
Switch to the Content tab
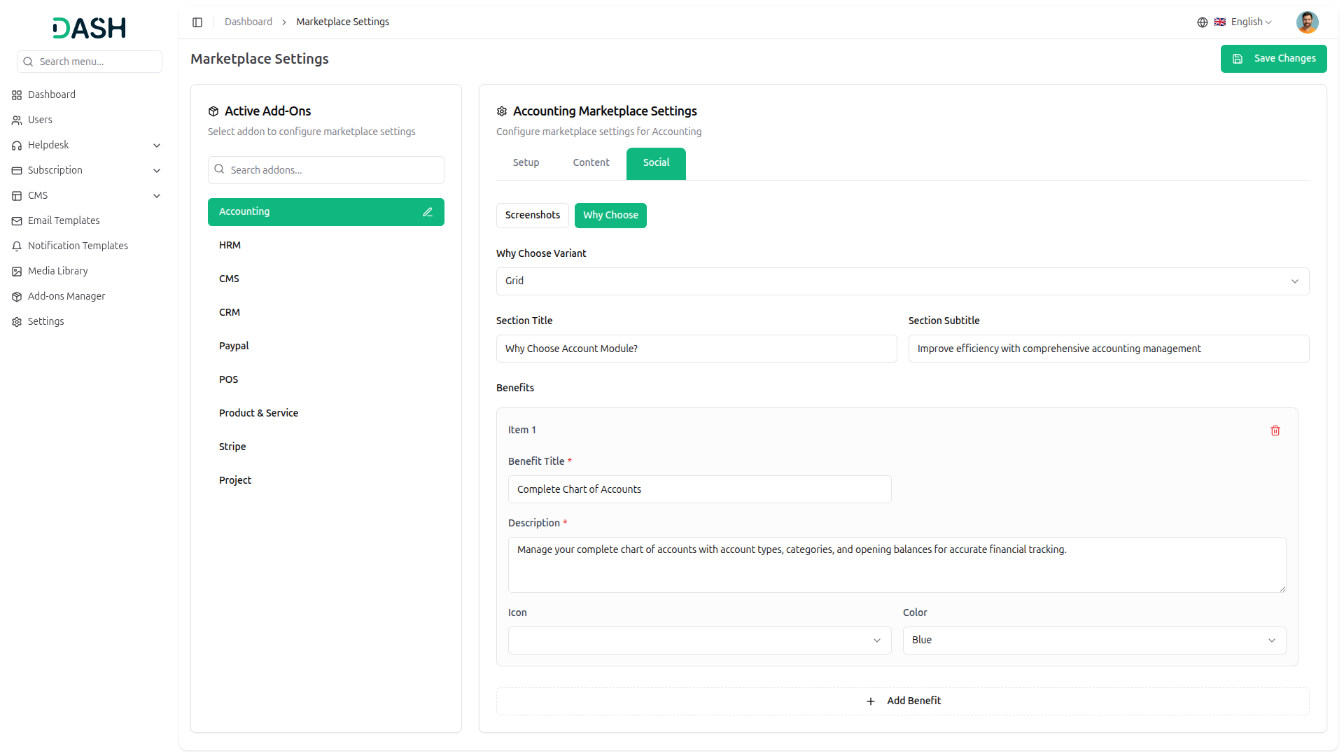click(591, 162)
